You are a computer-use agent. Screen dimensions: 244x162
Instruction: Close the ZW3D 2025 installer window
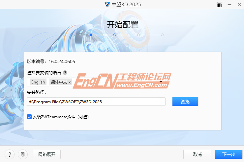(x=239, y=5)
